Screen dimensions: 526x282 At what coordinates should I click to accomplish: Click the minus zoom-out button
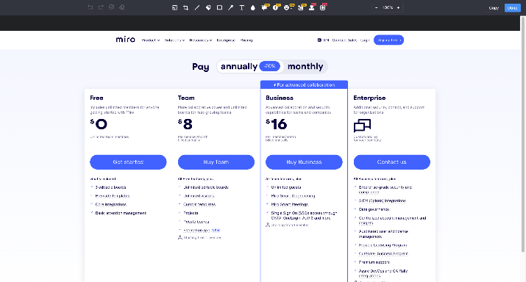(377, 7)
